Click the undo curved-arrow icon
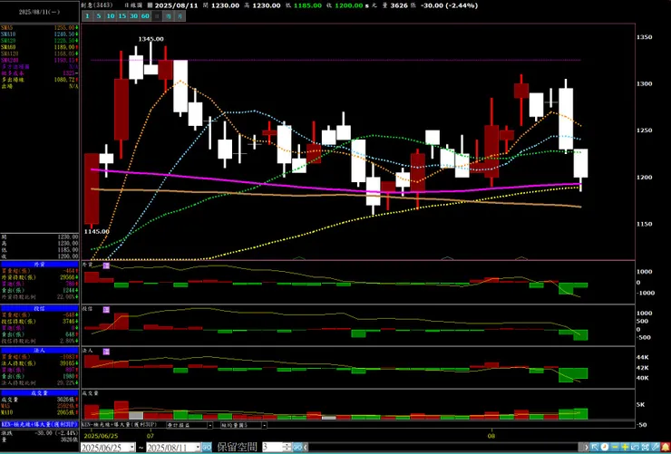The height and width of the screenshot is (454, 671). (635, 447)
